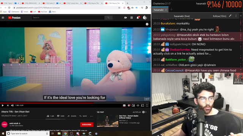Reload the page in Chrome
The width and height of the screenshot is (243, 136).
coord(9,8)
